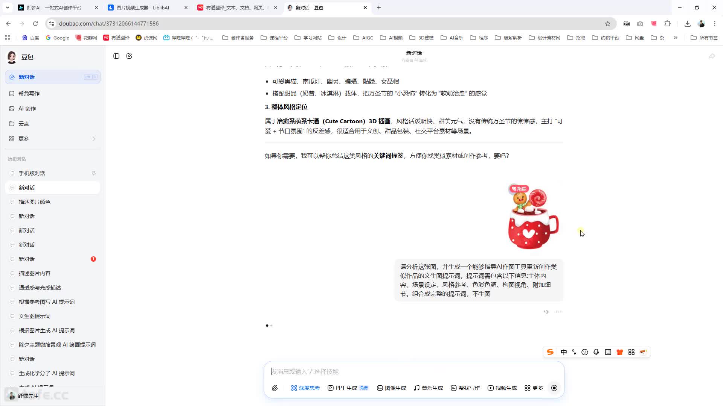
Task: Open IME toolbox grid icon
Action: tap(631, 352)
